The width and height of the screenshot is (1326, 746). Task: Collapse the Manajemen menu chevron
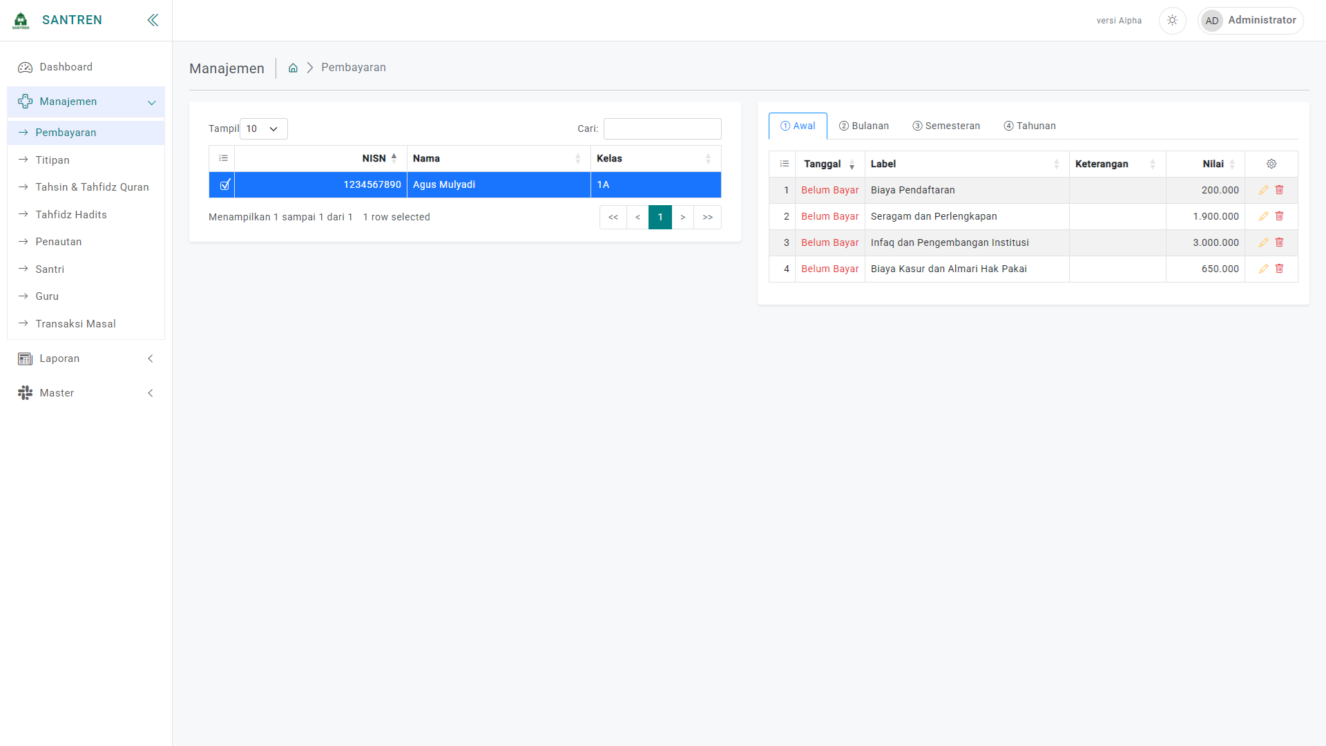click(151, 102)
